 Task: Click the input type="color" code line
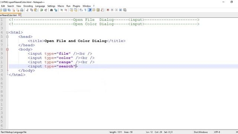coord(61,58)
